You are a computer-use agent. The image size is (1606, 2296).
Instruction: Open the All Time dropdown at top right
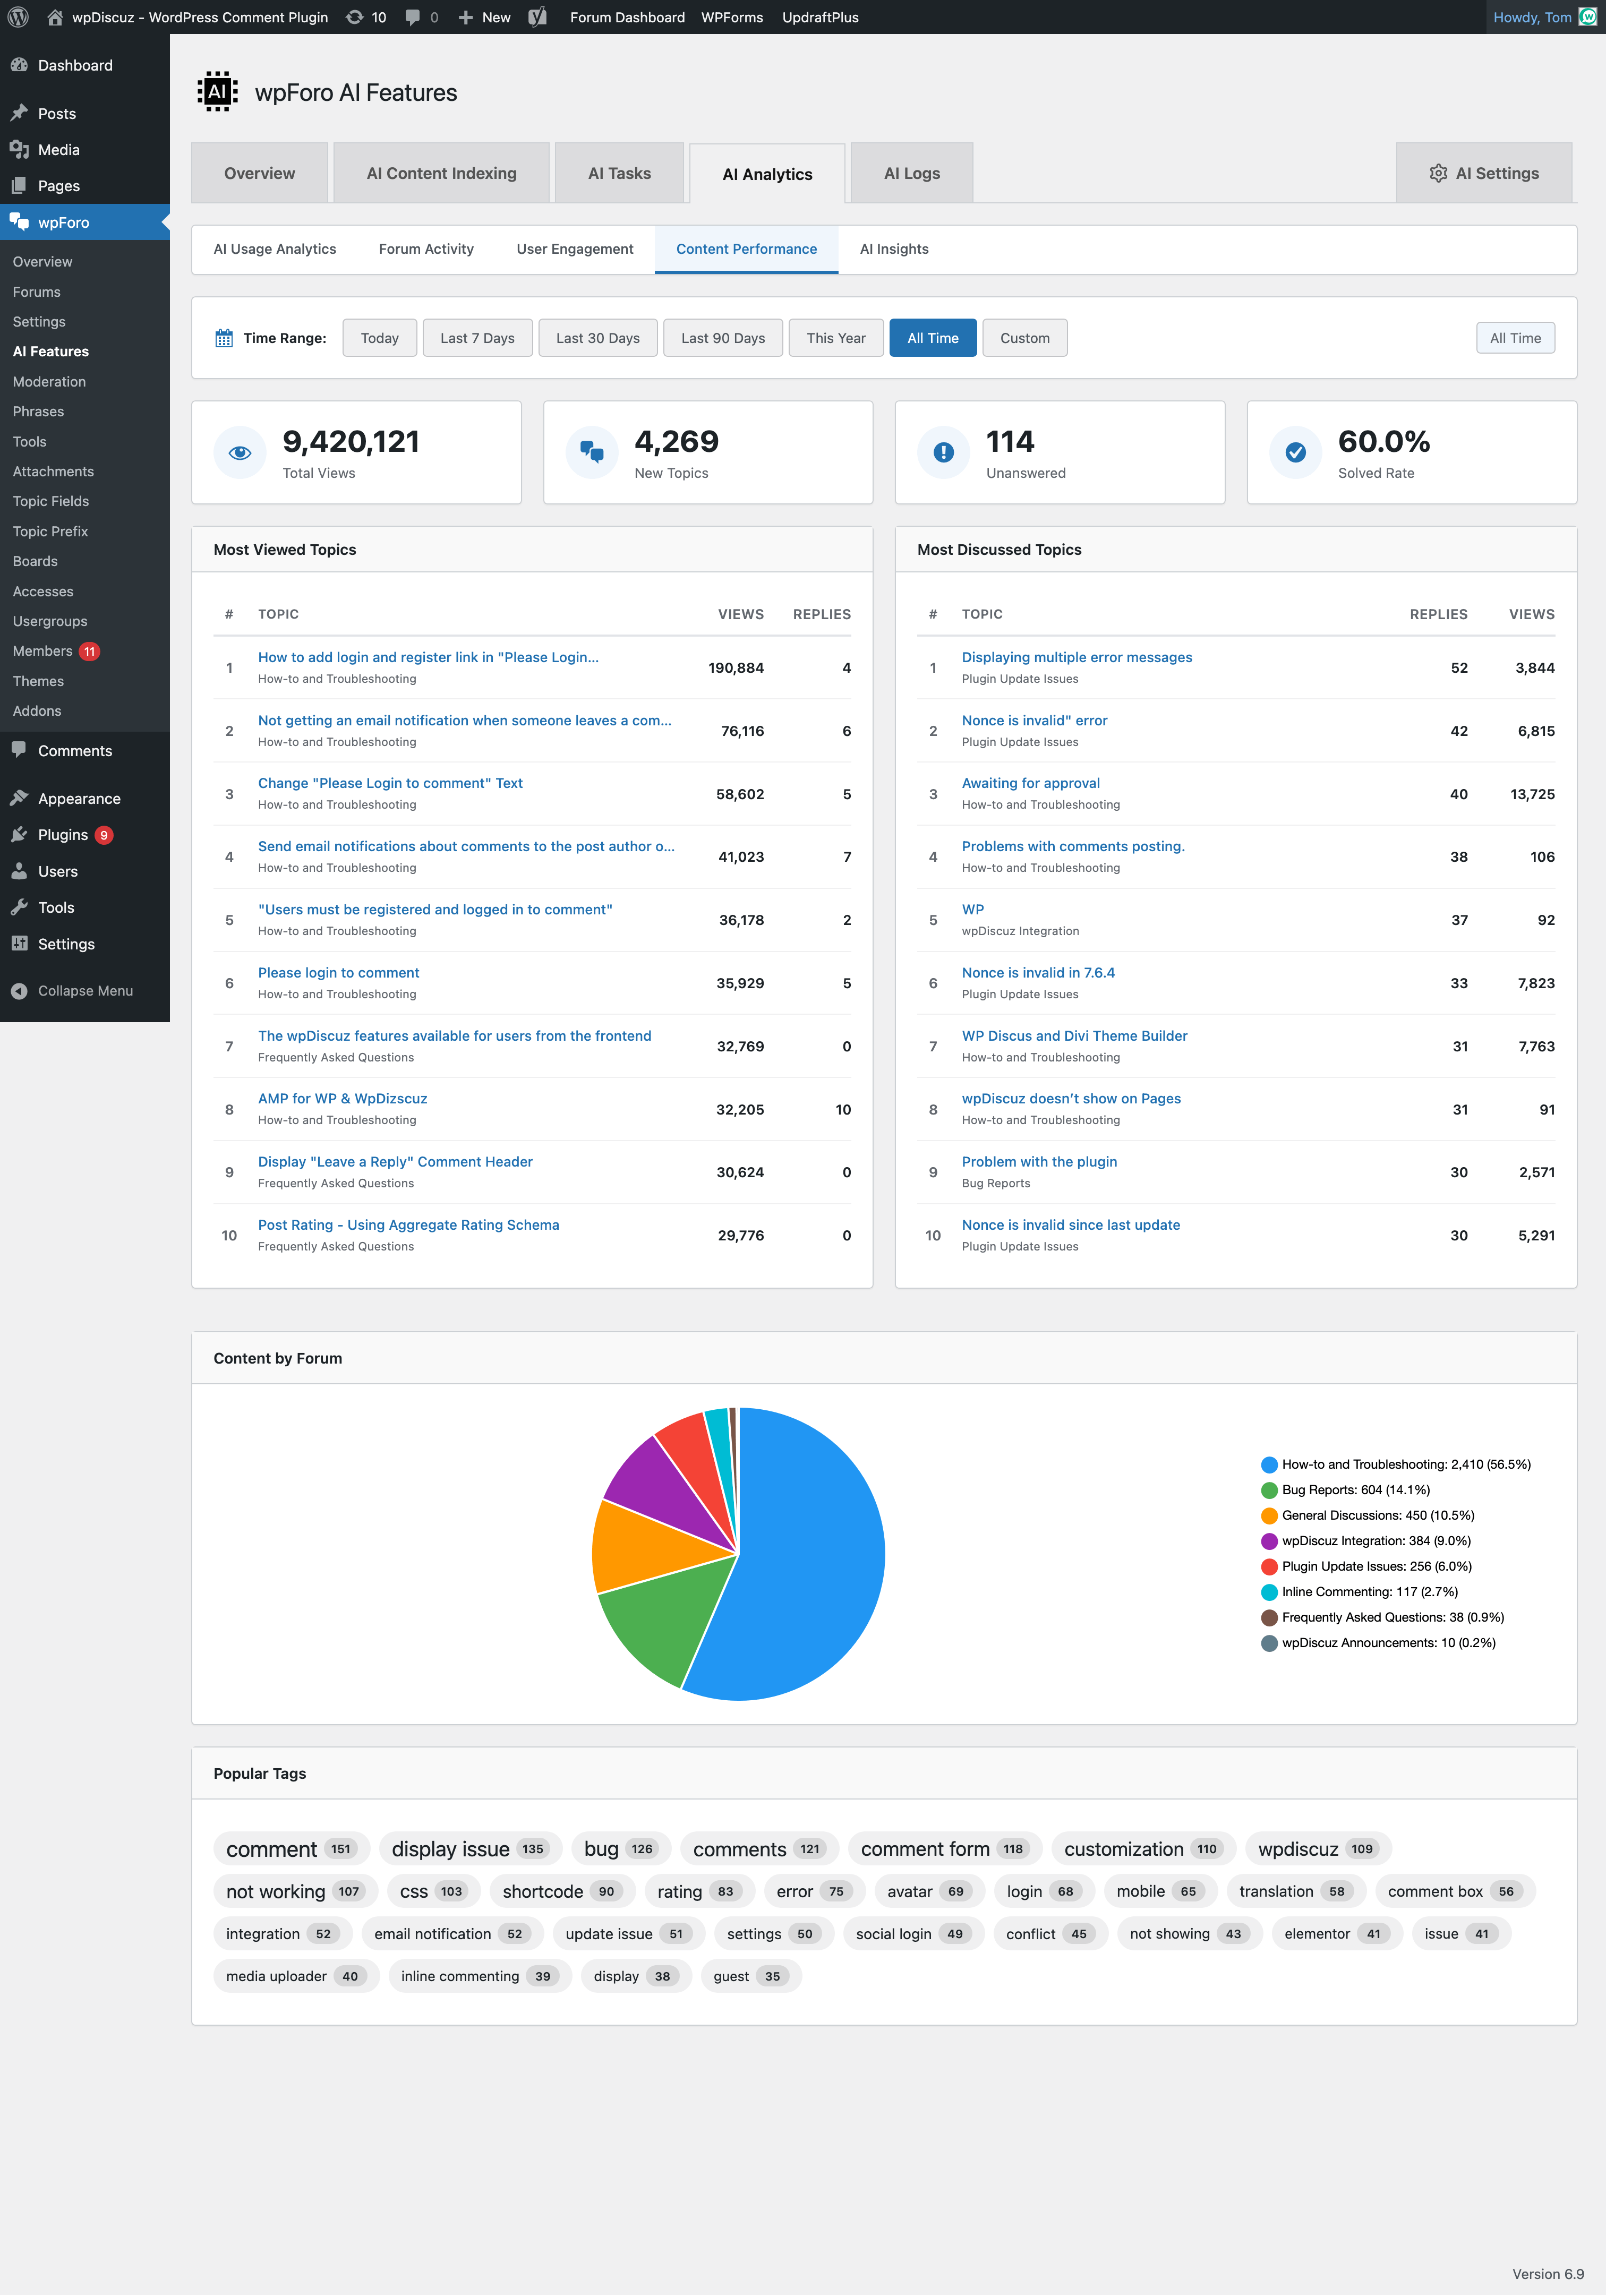1515,337
